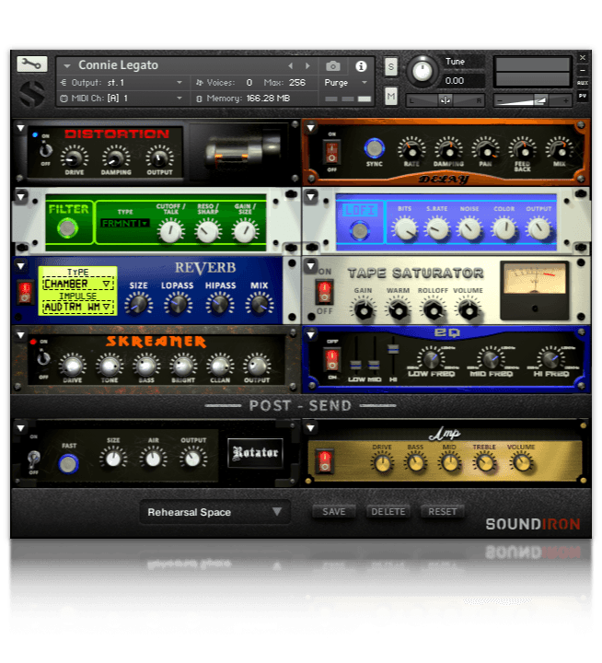
Task: Go to next instrument arrow
Action: pos(307,66)
